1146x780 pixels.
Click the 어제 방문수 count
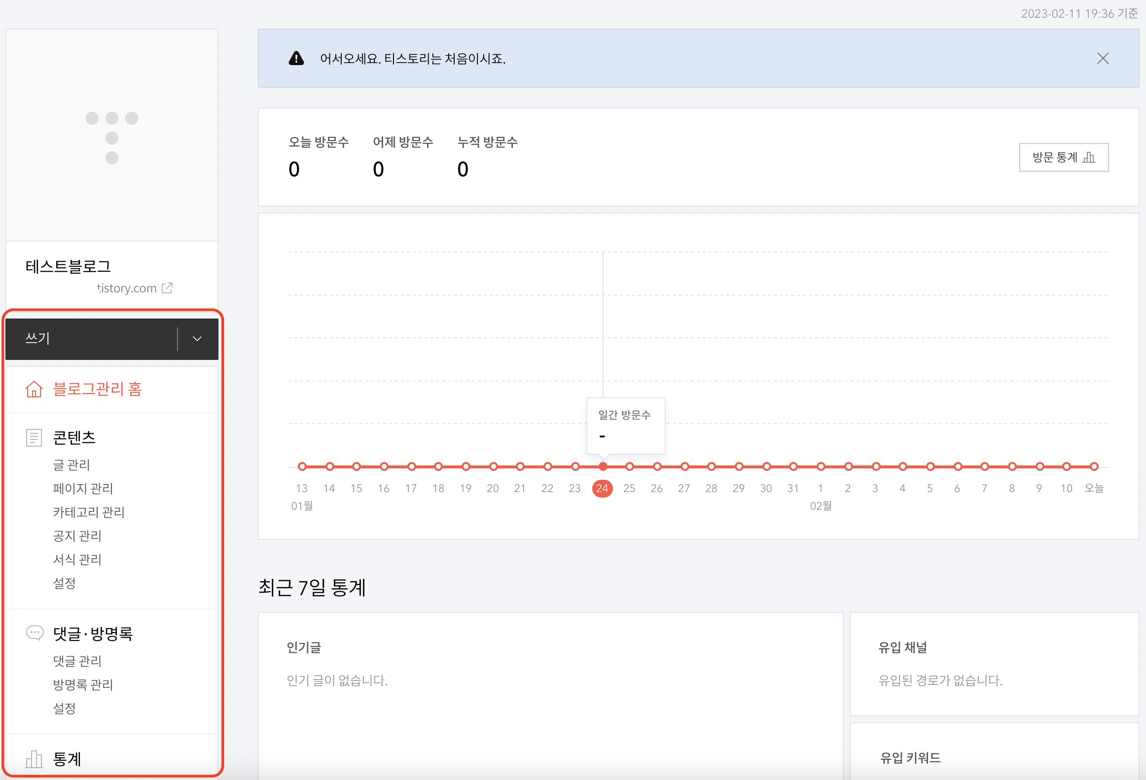click(378, 169)
